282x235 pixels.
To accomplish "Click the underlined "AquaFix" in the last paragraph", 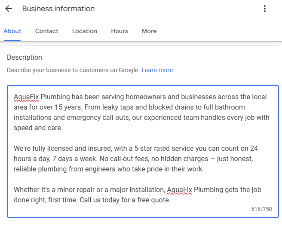I will pos(179,190).
